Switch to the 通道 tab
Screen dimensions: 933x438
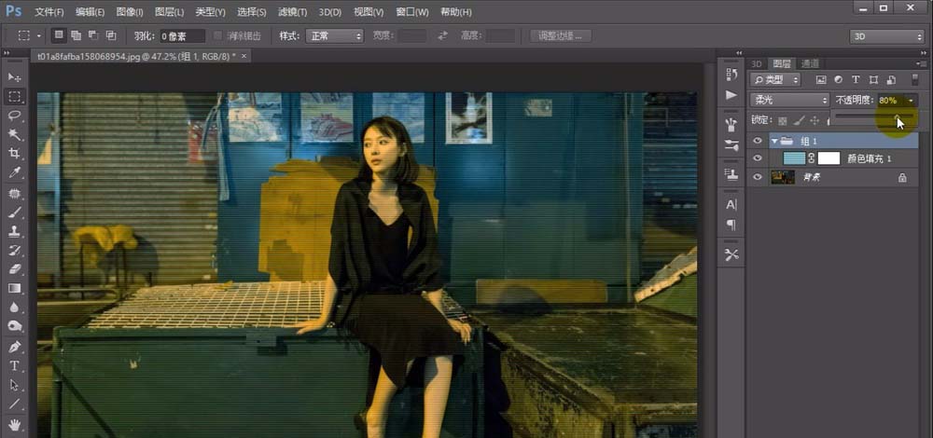(810, 63)
